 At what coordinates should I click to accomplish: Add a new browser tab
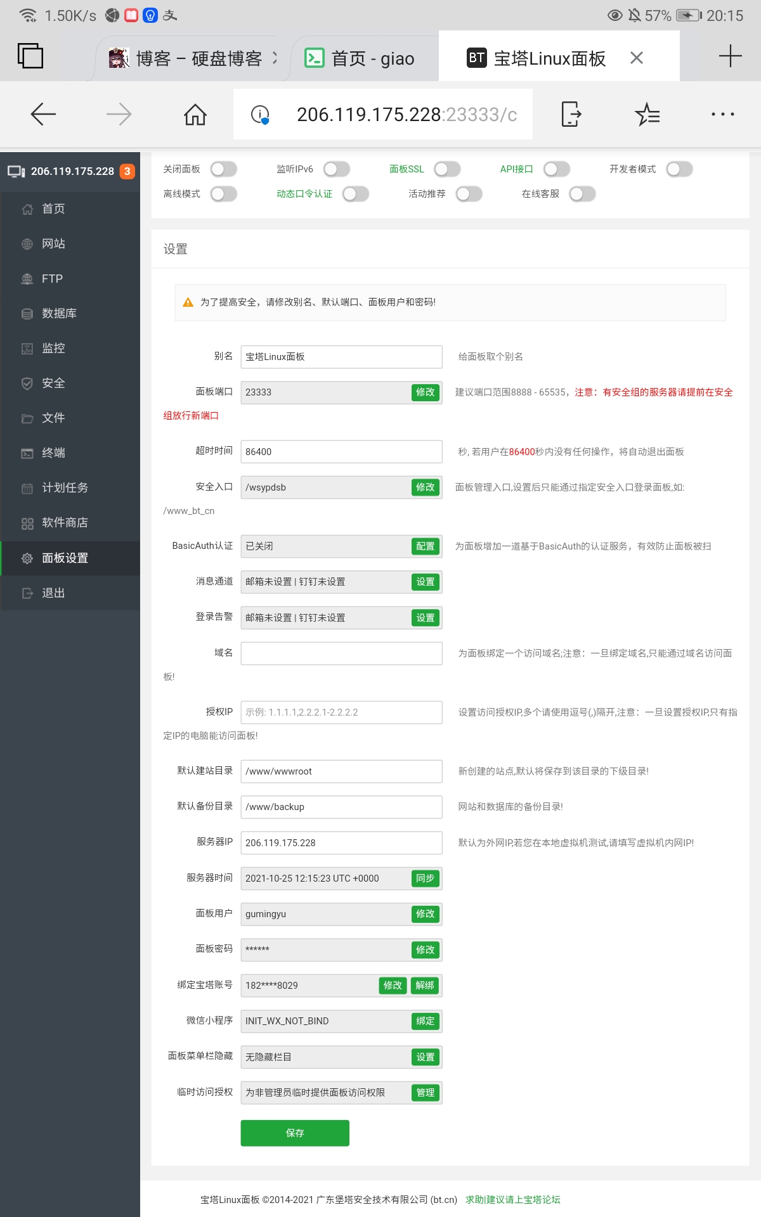coord(730,56)
